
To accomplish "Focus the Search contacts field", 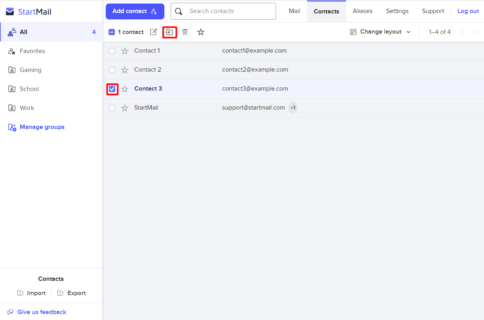I will (223, 11).
